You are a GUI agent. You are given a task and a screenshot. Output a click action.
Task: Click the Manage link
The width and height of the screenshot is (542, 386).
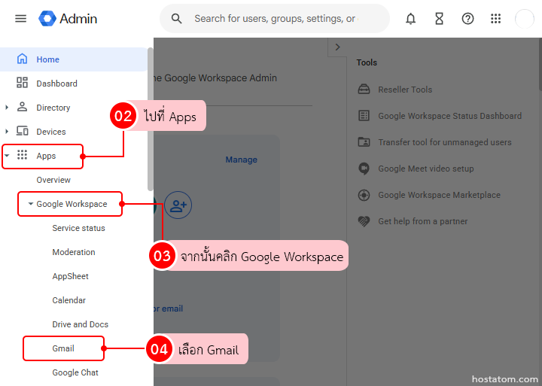point(242,160)
